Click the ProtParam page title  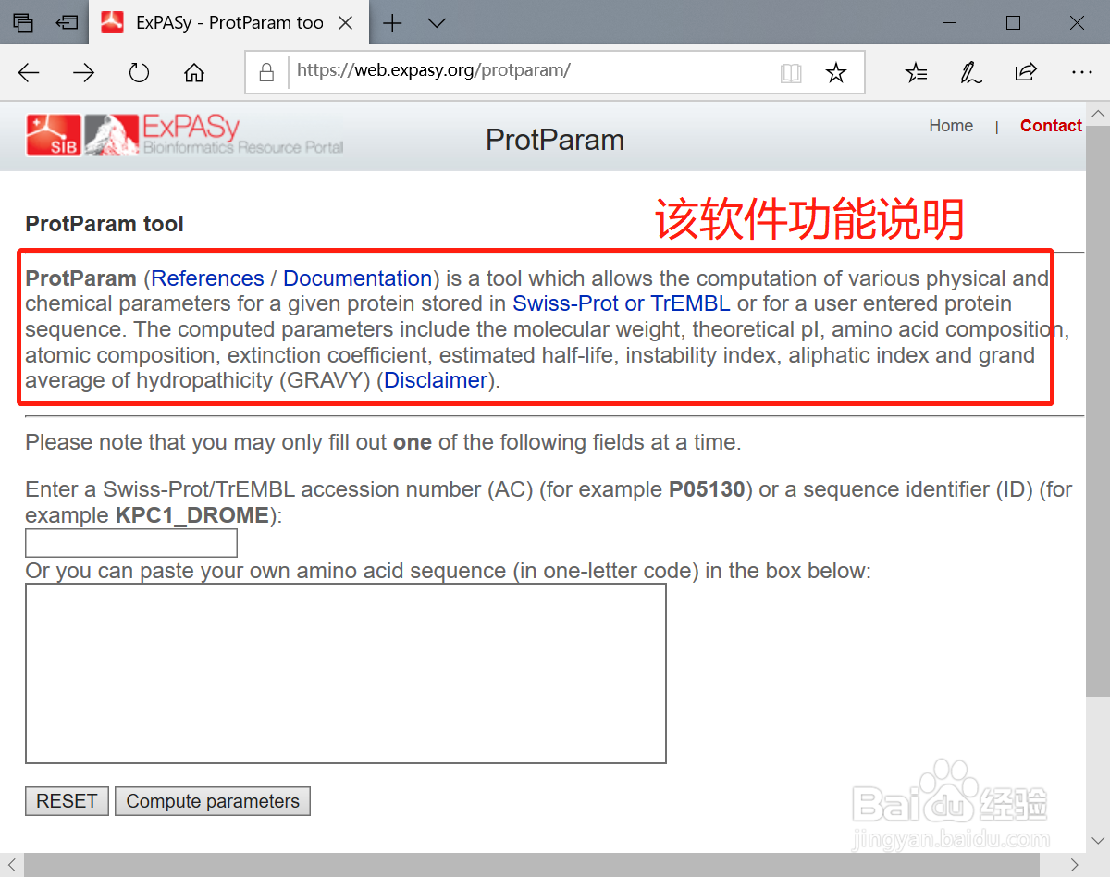click(555, 140)
